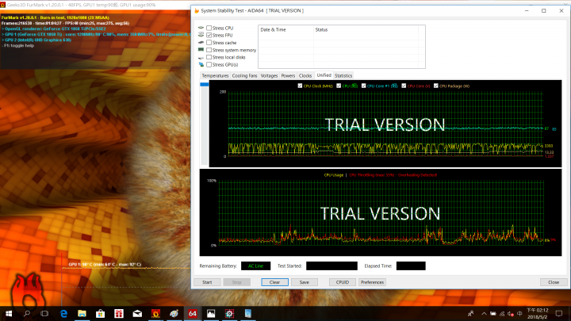
Task: Click the volume icon in system tray
Action: (x=511, y=314)
